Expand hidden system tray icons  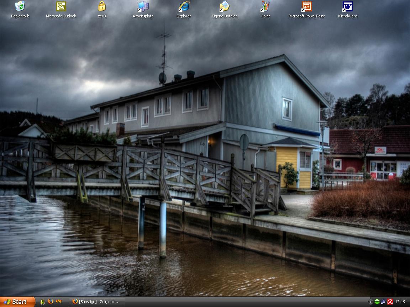tap(370, 302)
